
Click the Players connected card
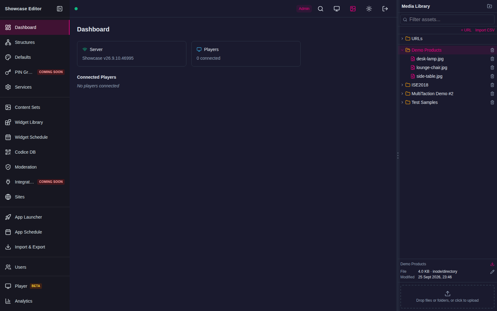[246, 54]
